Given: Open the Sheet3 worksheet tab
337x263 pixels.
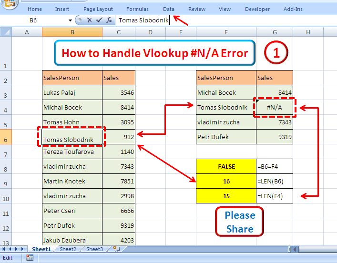Looking at the screenshot, I should pyautogui.click(x=94, y=249).
